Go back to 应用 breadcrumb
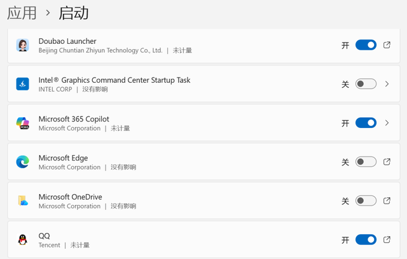This screenshot has width=407, height=259. (21, 13)
